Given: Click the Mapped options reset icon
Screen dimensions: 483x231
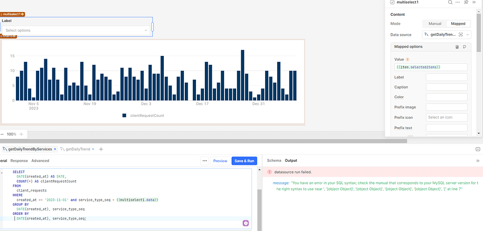Looking at the screenshot, I should (x=464, y=47).
